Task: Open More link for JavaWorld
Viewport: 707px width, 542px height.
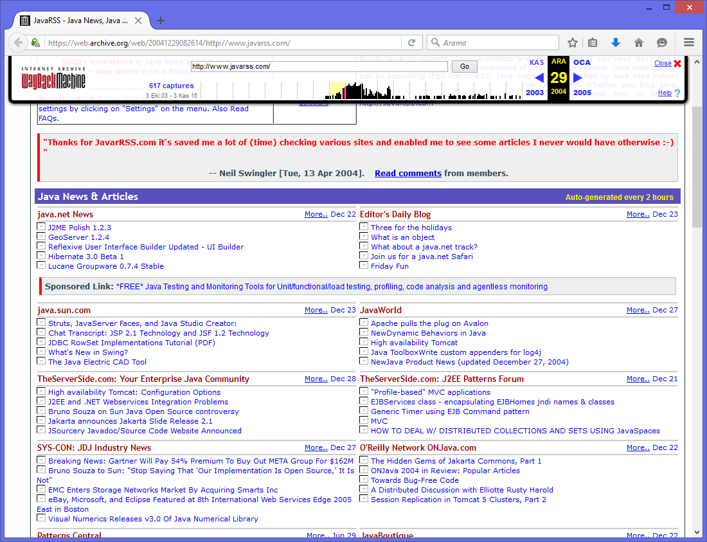Action: tap(638, 310)
